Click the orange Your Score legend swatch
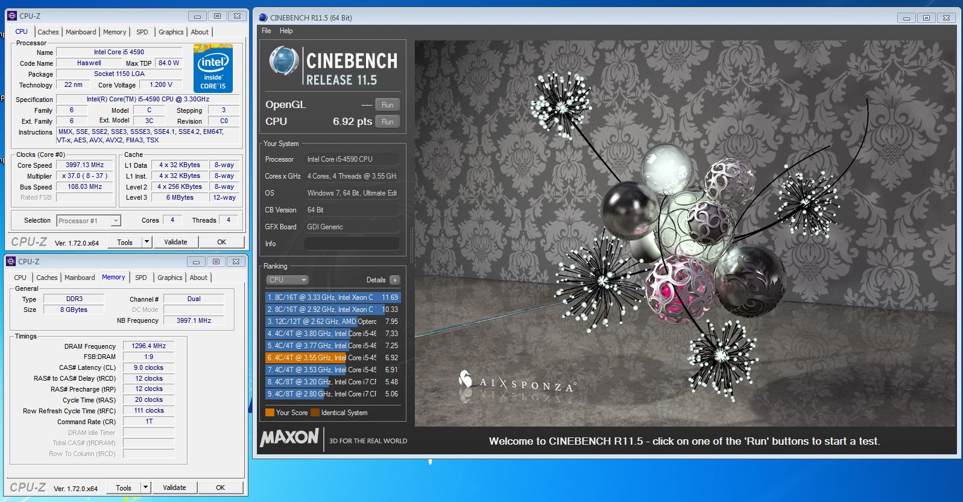The width and height of the screenshot is (963, 502). coord(270,413)
